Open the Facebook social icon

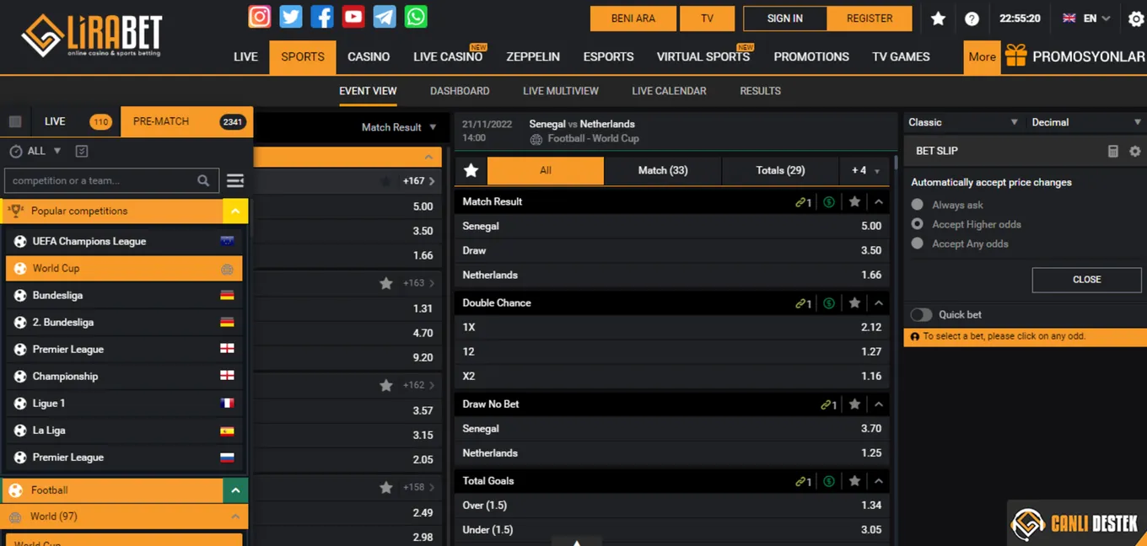pyautogui.click(x=322, y=16)
